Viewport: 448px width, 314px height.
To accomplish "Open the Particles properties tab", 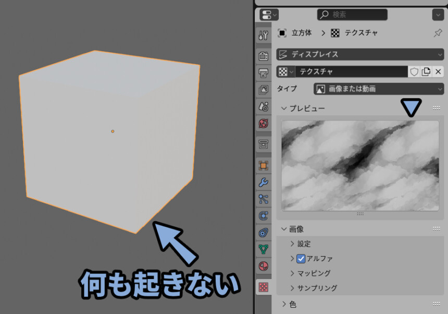I will 263,199.
